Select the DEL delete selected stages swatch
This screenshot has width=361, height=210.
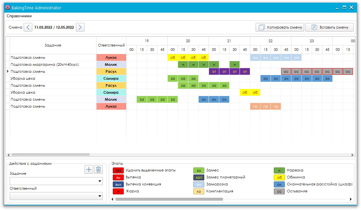[x=118, y=170]
